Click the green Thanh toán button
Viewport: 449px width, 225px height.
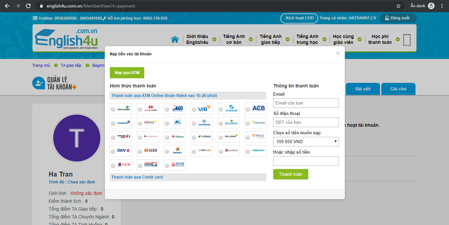tap(291, 174)
